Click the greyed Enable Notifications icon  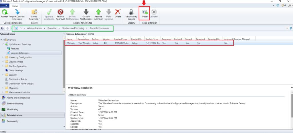[72, 12]
